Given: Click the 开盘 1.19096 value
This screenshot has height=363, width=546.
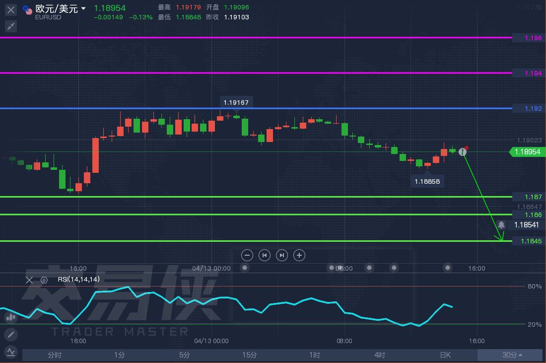Looking at the screenshot, I should [x=236, y=7].
